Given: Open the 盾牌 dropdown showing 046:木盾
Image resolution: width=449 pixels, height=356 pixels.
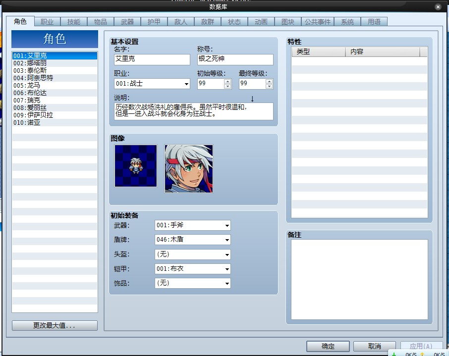Looking at the screenshot, I should pos(192,240).
